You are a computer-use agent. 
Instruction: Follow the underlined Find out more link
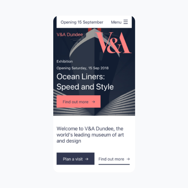(114, 160)
